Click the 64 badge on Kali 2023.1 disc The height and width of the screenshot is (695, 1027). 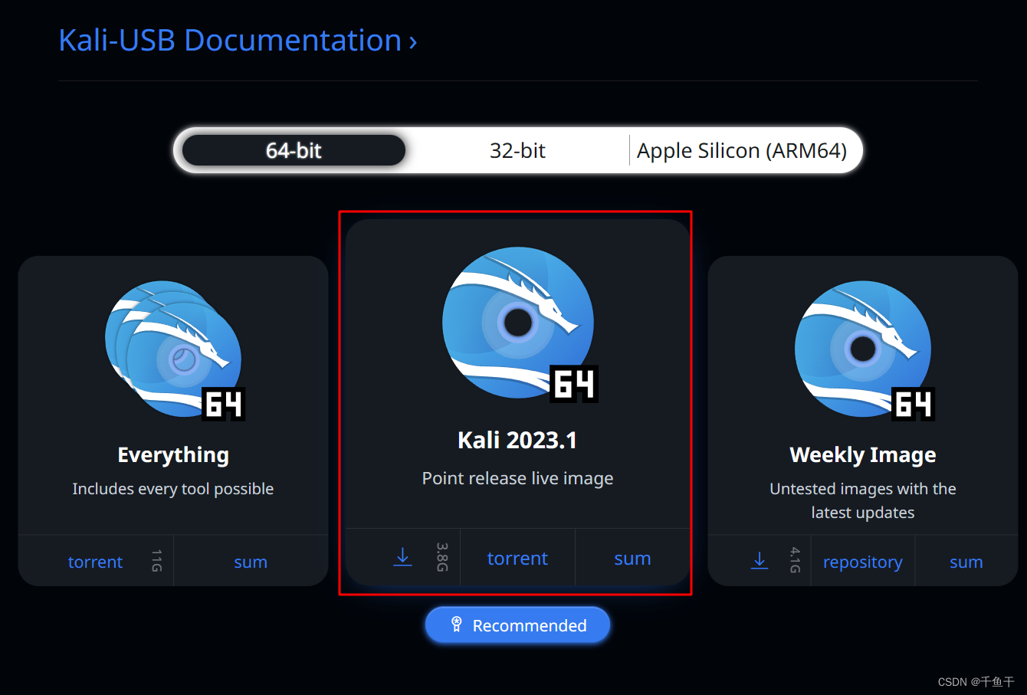click(x=574, y=384)
